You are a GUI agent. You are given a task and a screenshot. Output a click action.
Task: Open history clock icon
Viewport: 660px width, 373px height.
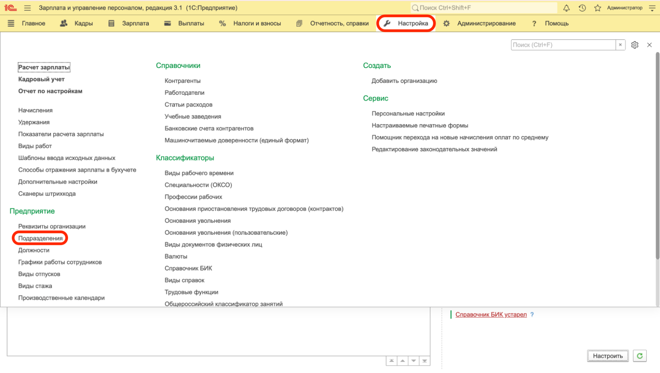582,8
